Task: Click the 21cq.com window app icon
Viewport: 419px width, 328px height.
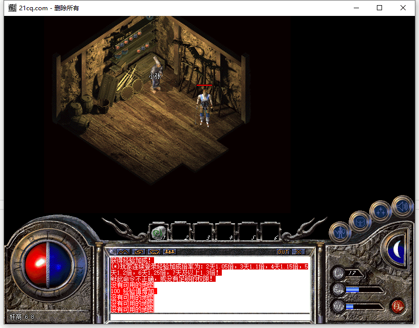Action: 12,8
